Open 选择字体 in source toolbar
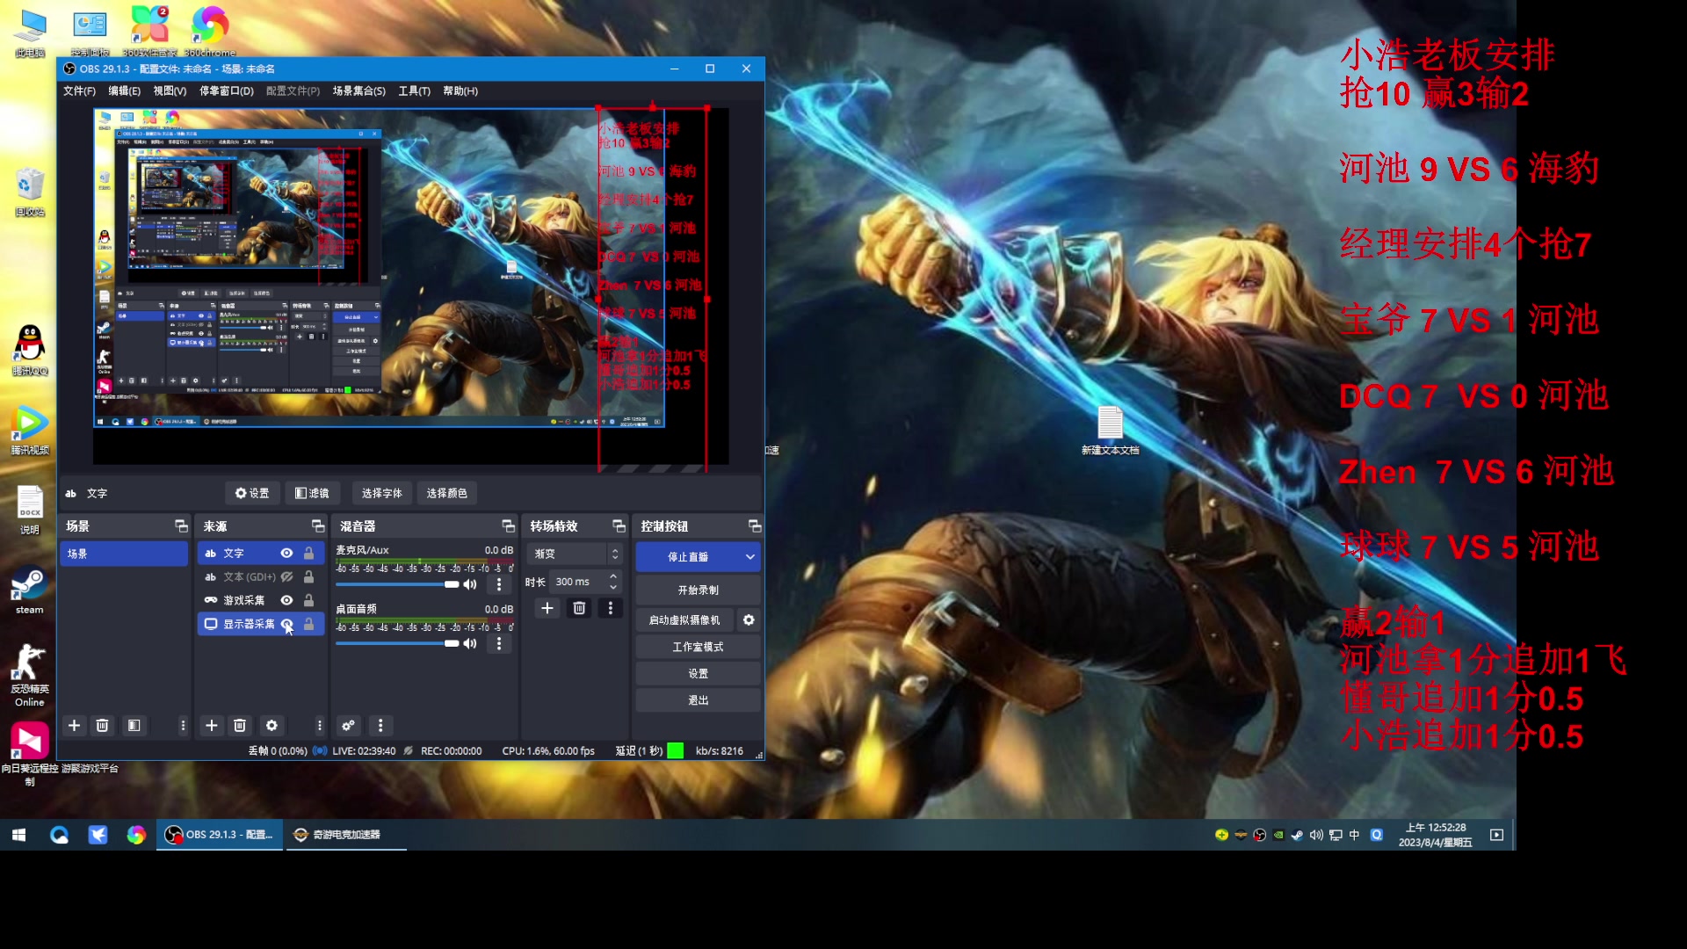This screenshot has width=1687, height=949. [x=381, y=494]
